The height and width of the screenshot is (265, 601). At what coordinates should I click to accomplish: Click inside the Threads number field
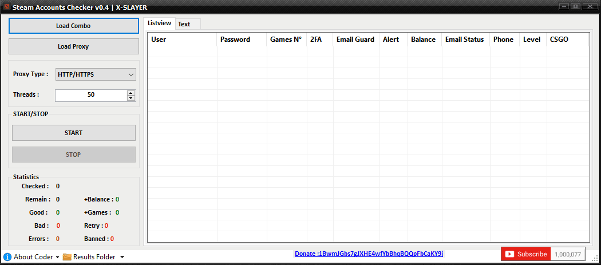click(90, 95)
